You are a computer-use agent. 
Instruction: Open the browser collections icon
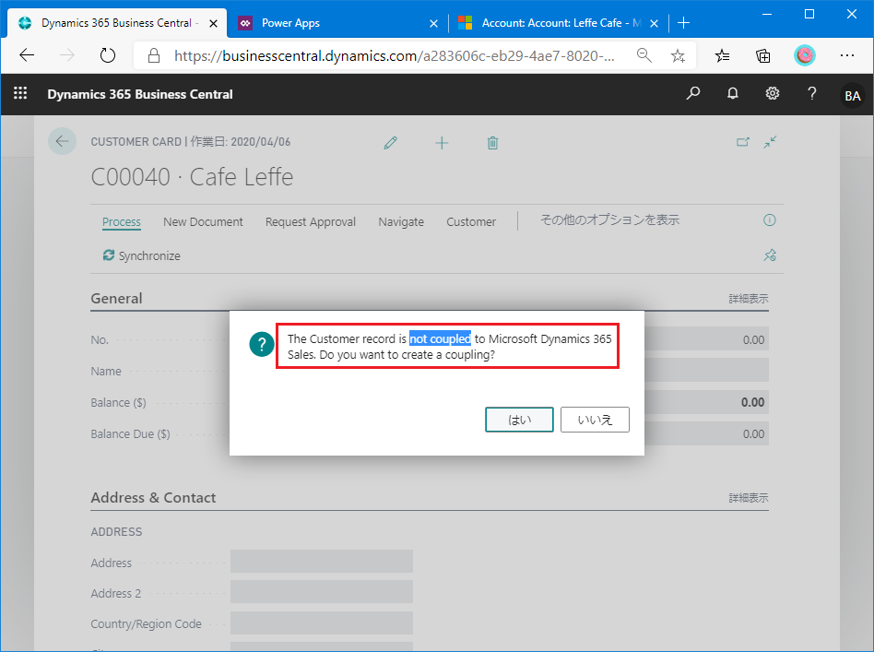[763, 55]
